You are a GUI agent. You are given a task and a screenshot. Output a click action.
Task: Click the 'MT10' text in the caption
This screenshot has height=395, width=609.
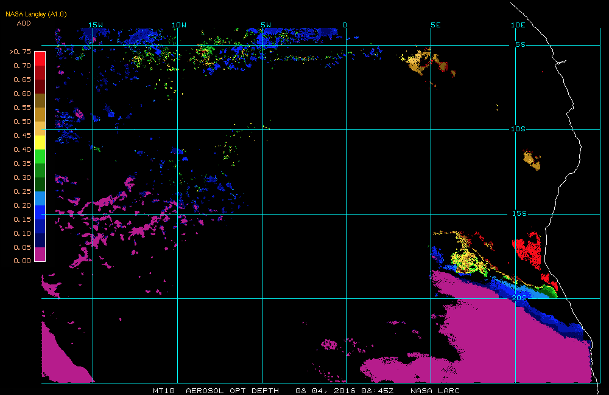[x=164, y=391]
